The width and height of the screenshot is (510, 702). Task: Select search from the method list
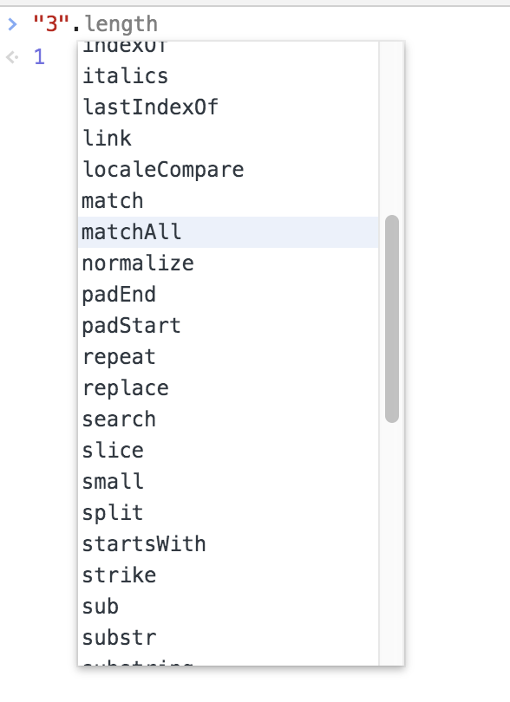228,419
